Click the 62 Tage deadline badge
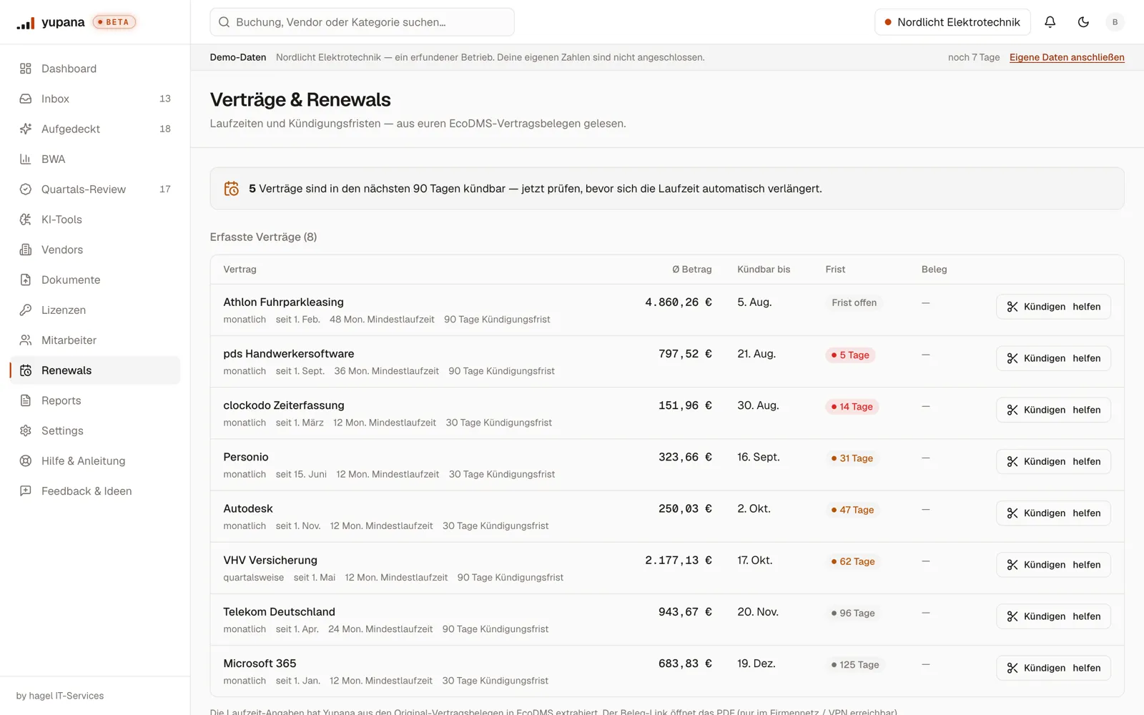The height and width of the screenshot is (715, 1144). pos(853,561)
